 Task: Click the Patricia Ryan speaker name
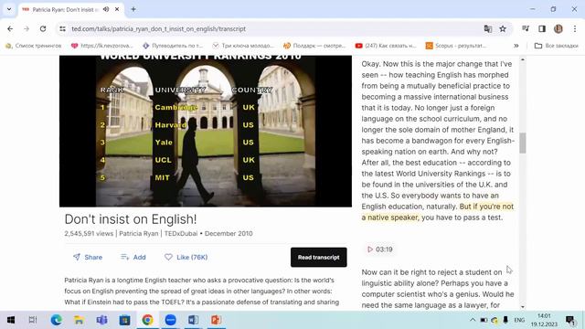(x=138, y=234)
